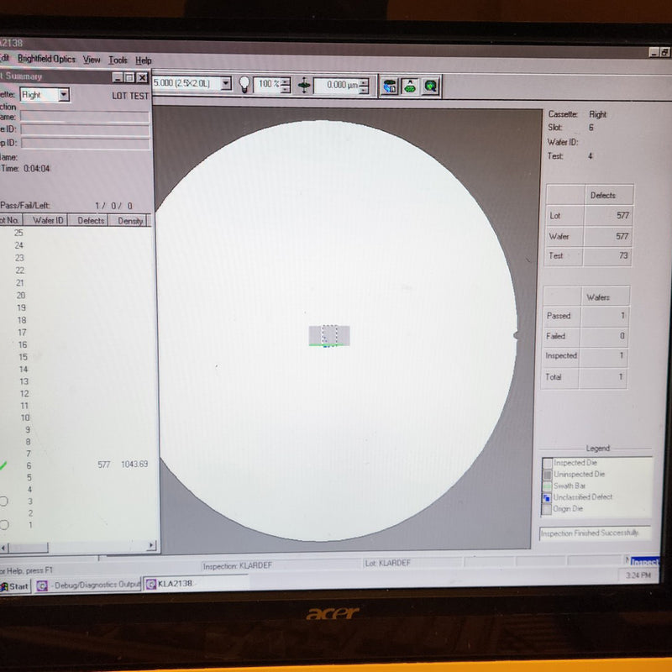Click the blue Inspect status indicator
This screenshot has height=672, width=672.
coord(644,562)
